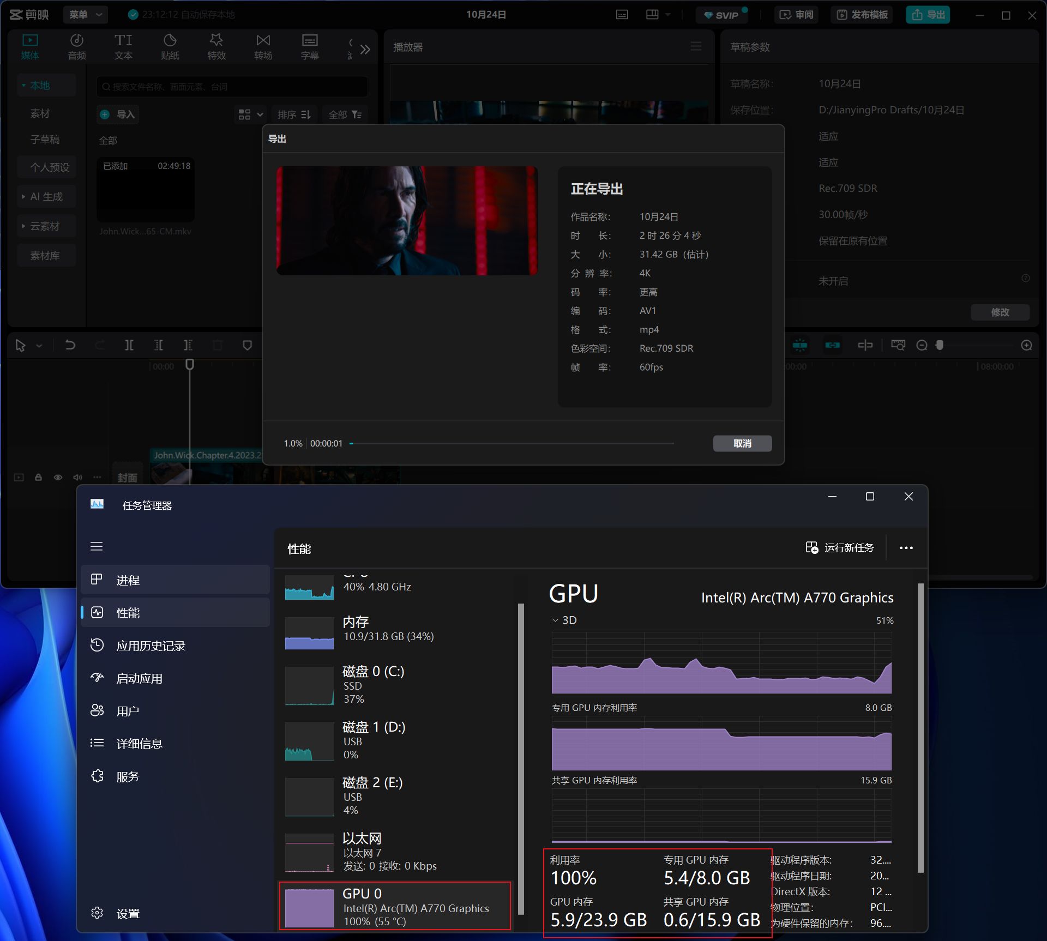This screenshot has height=941, width=1047.
Task: Click 运行新任务 run new task button
Action: coord(840,547)
